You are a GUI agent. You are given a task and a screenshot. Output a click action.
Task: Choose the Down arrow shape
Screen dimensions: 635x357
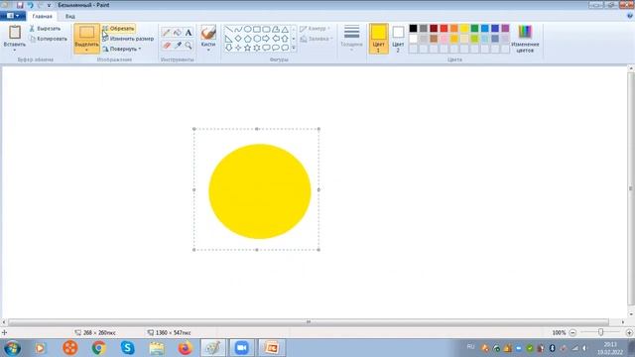229,48
